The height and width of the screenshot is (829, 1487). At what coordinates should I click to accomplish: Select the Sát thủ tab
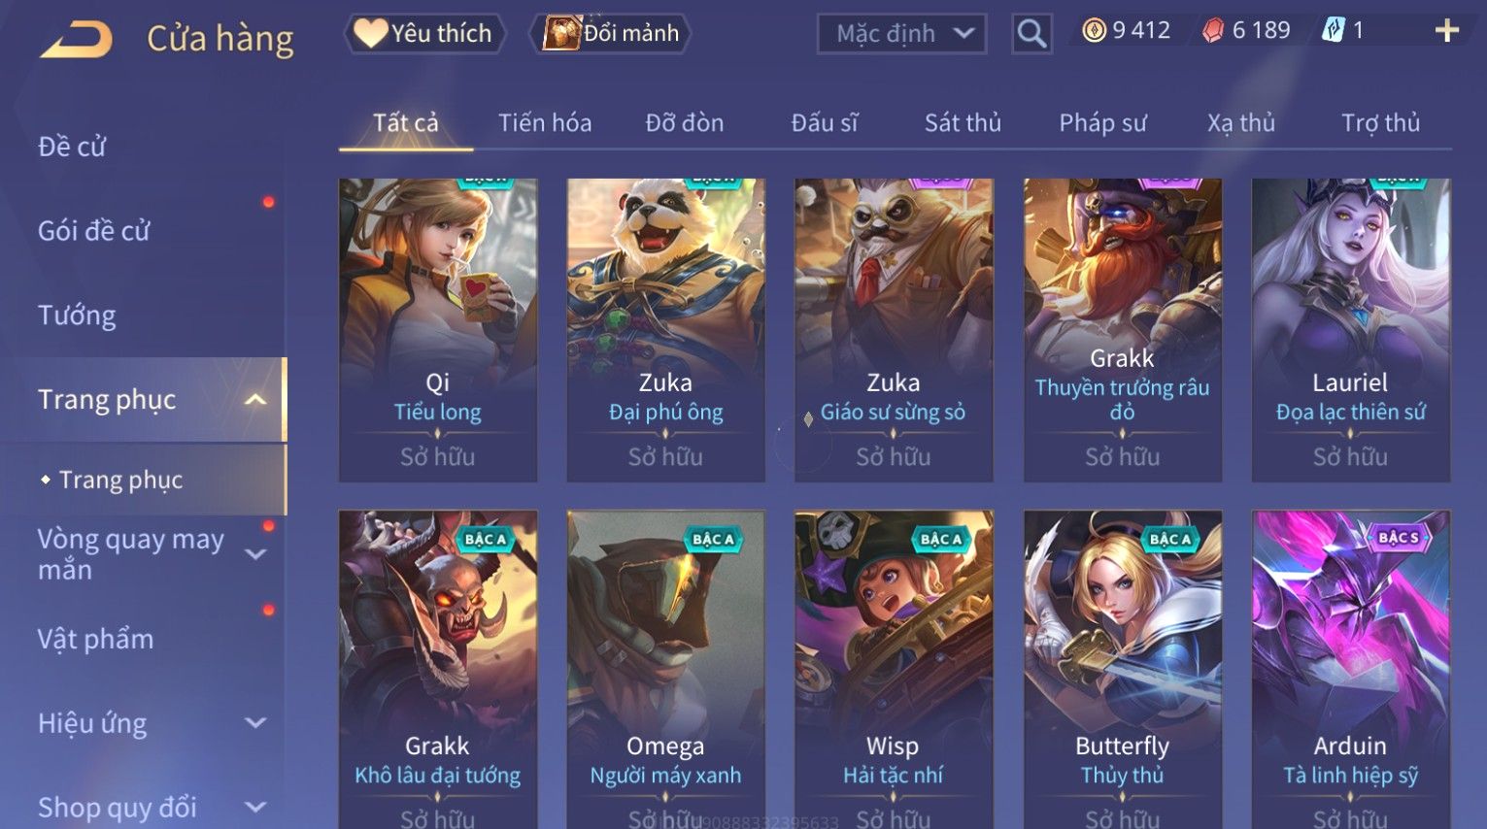click(963, 123)
